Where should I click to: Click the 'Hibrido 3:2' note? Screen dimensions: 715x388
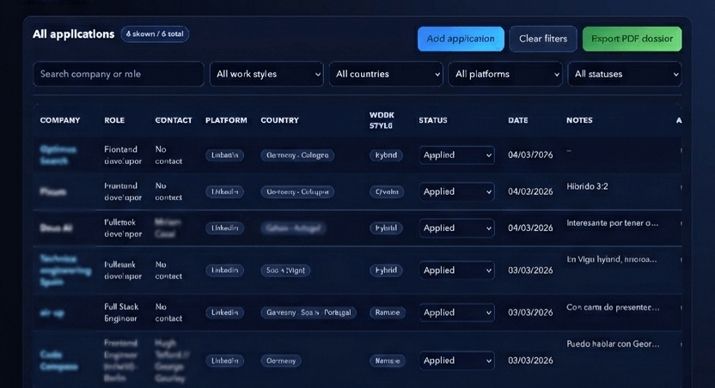(587, 186)
